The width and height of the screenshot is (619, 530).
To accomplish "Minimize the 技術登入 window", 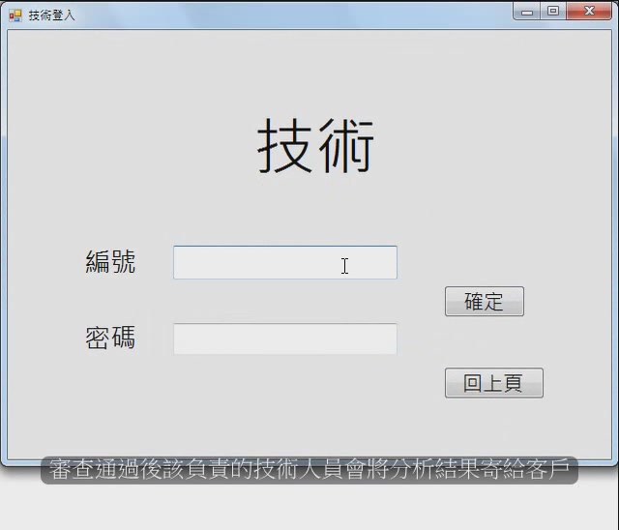I will [x=527, y=12].
